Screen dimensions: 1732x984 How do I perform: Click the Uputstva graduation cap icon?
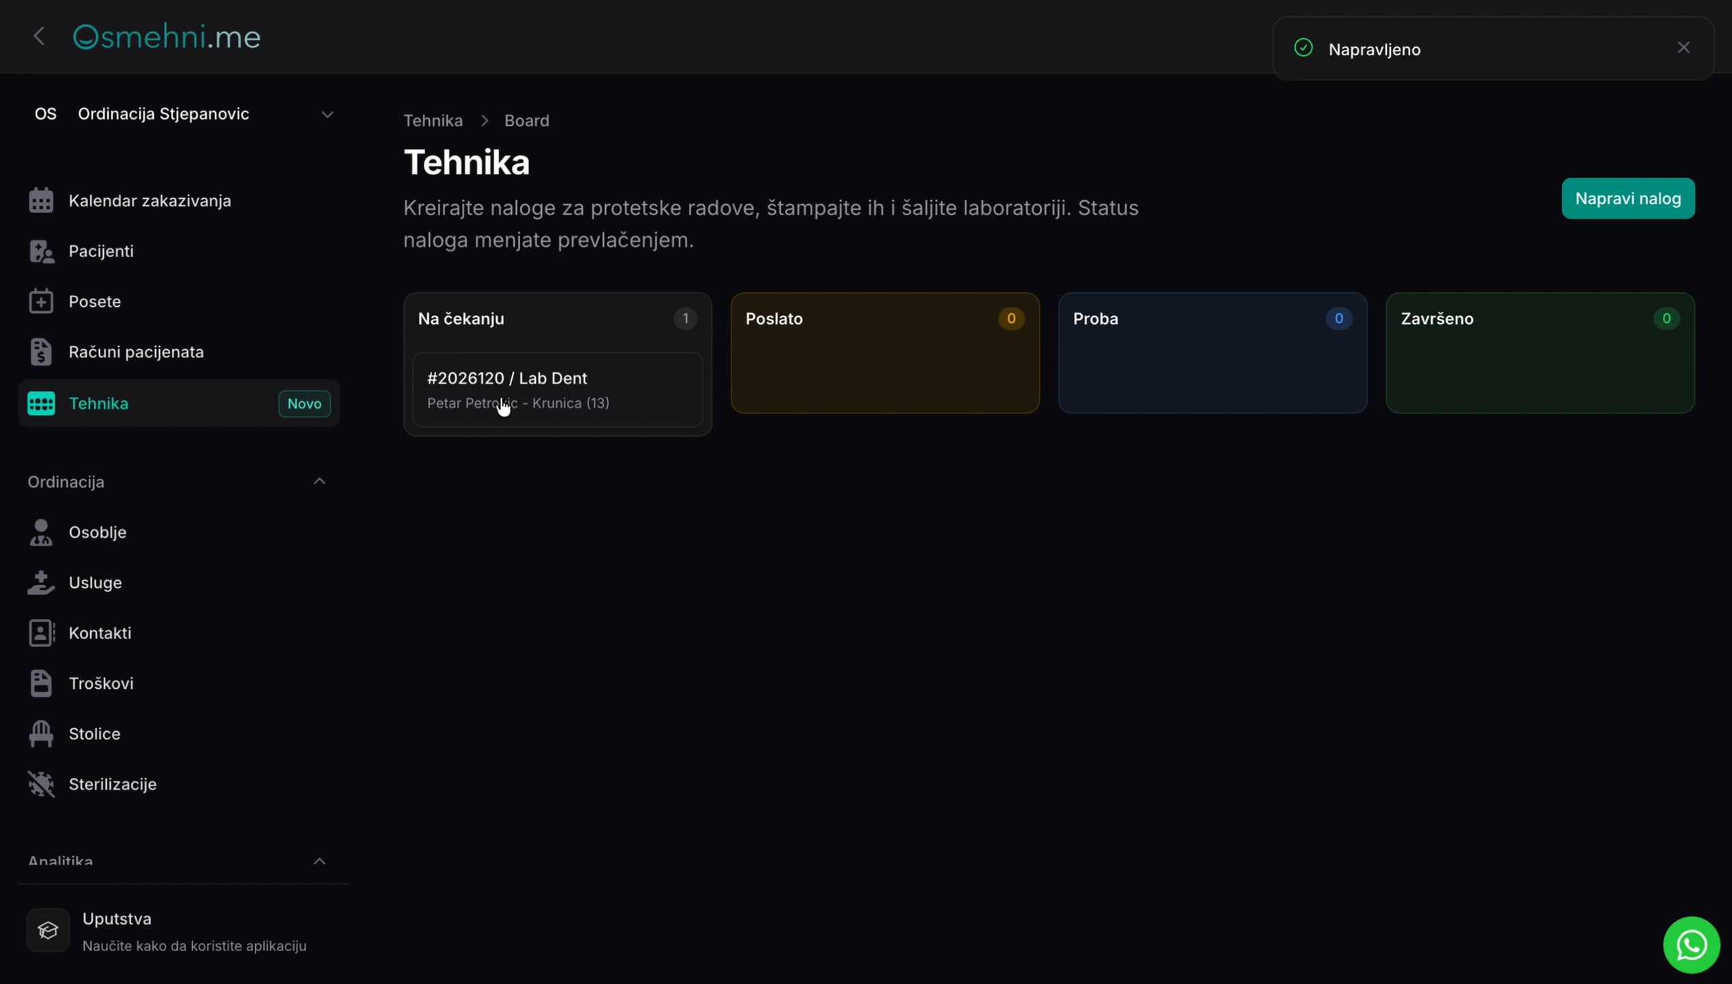48,930
